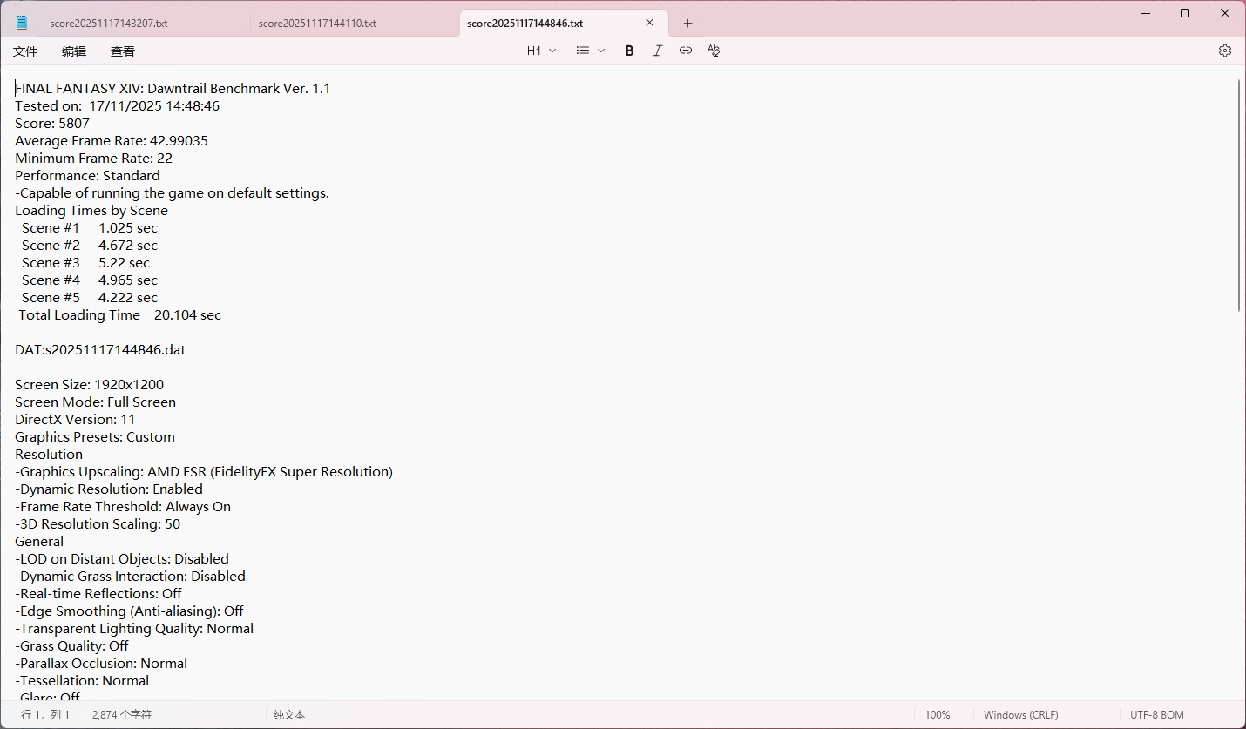Open the 编辑 (Edit) menu
Screen dimensions: 1246x729
coord(74,51)
